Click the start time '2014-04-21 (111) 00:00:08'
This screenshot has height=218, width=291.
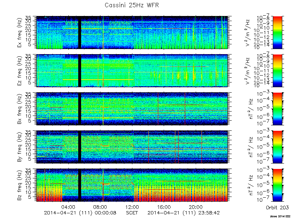click(80, 213)
